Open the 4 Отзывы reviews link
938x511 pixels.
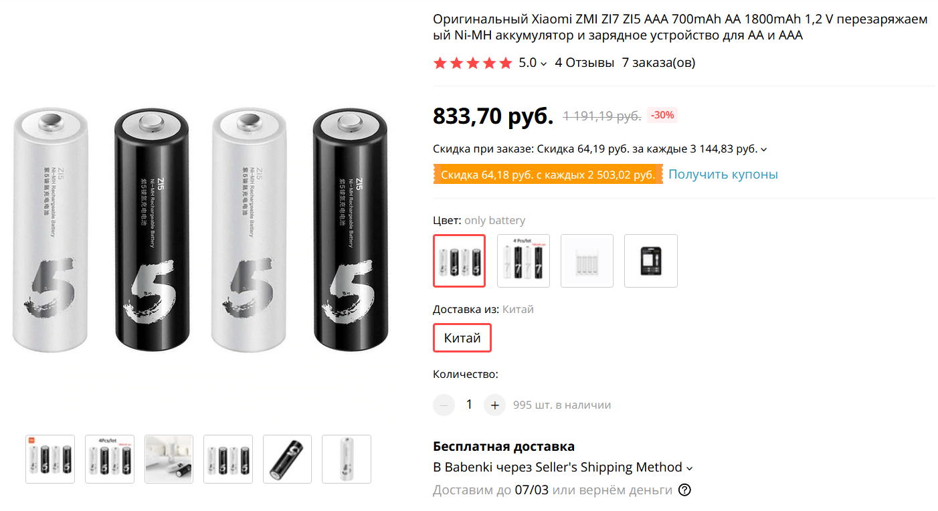584,63
